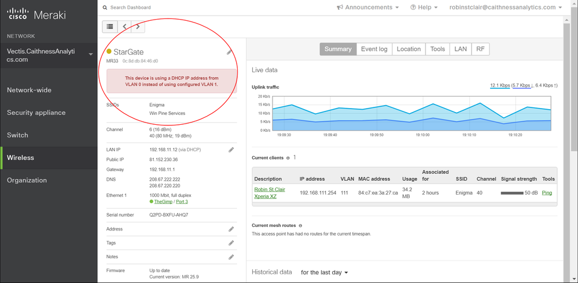Viewport: 578px width, 283px height.
Task: Sort clients by Usage column
Action: tap(410, 179)
